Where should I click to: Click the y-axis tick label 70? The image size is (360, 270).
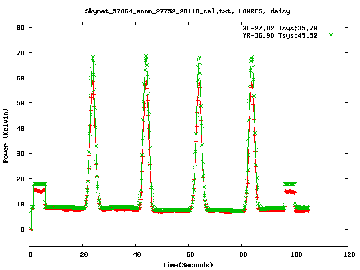(21, 53)
